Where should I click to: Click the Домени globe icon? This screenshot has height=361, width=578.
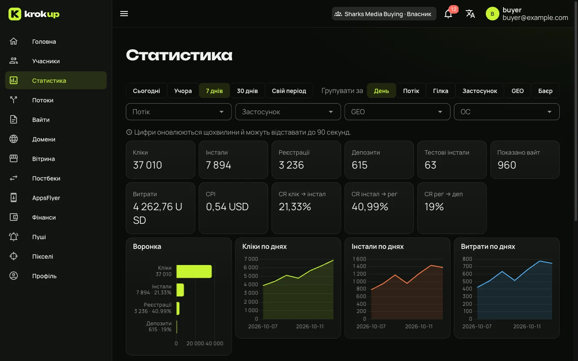[x=14, y=139]
